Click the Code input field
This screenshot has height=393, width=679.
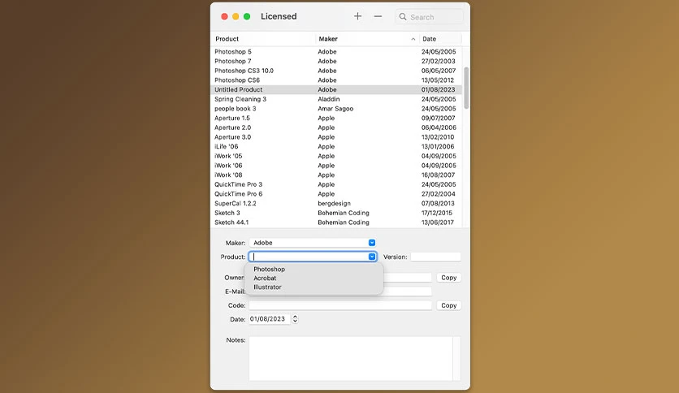click(x=340, y=305)
